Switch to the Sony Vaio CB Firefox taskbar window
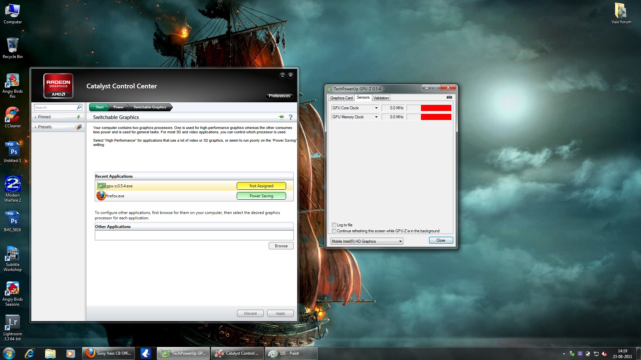 [109, 353]
